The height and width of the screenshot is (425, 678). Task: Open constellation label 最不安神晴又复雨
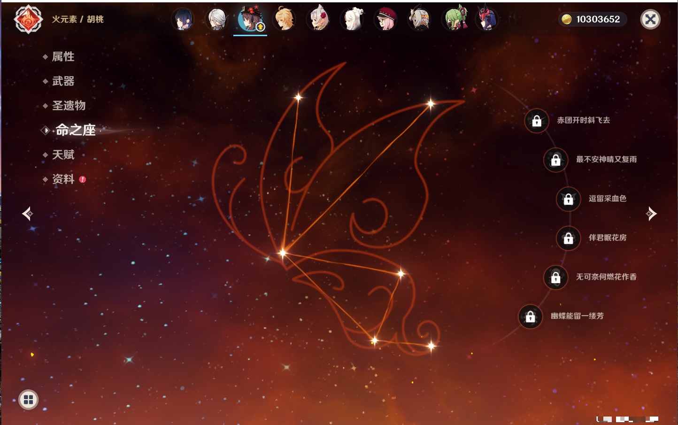pos(606,159)
